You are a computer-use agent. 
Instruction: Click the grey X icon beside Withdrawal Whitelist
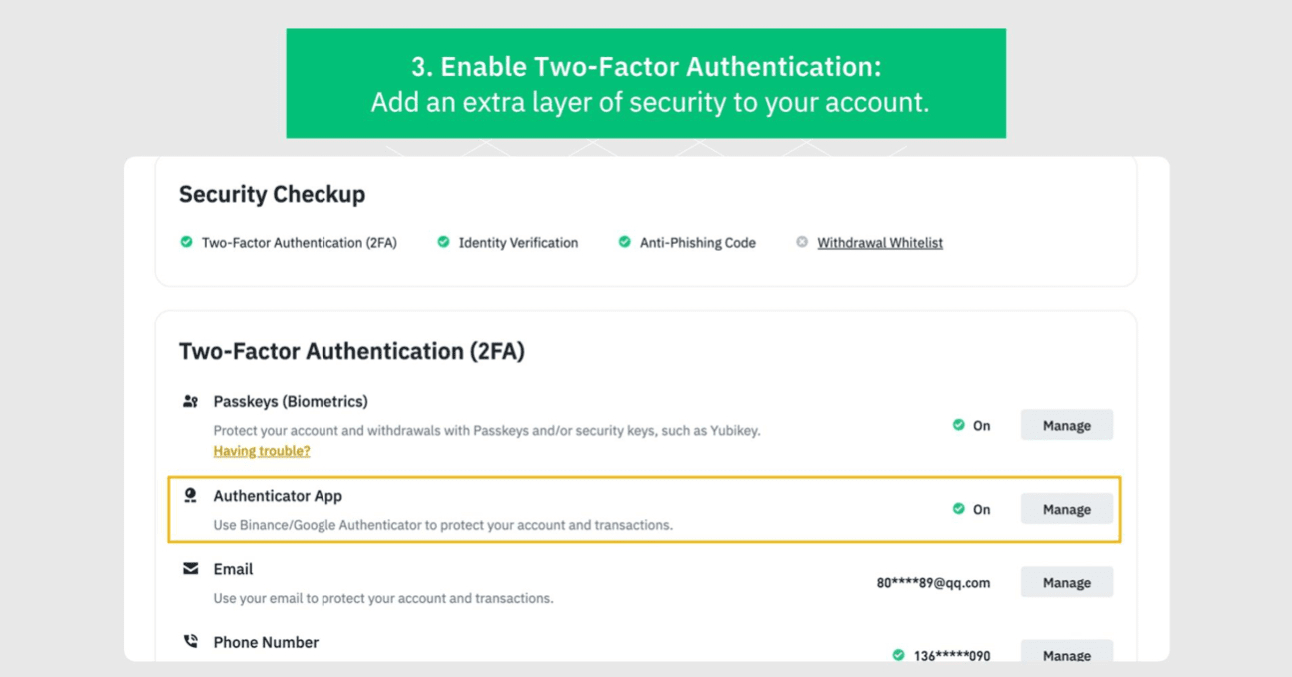pos(802,242)
